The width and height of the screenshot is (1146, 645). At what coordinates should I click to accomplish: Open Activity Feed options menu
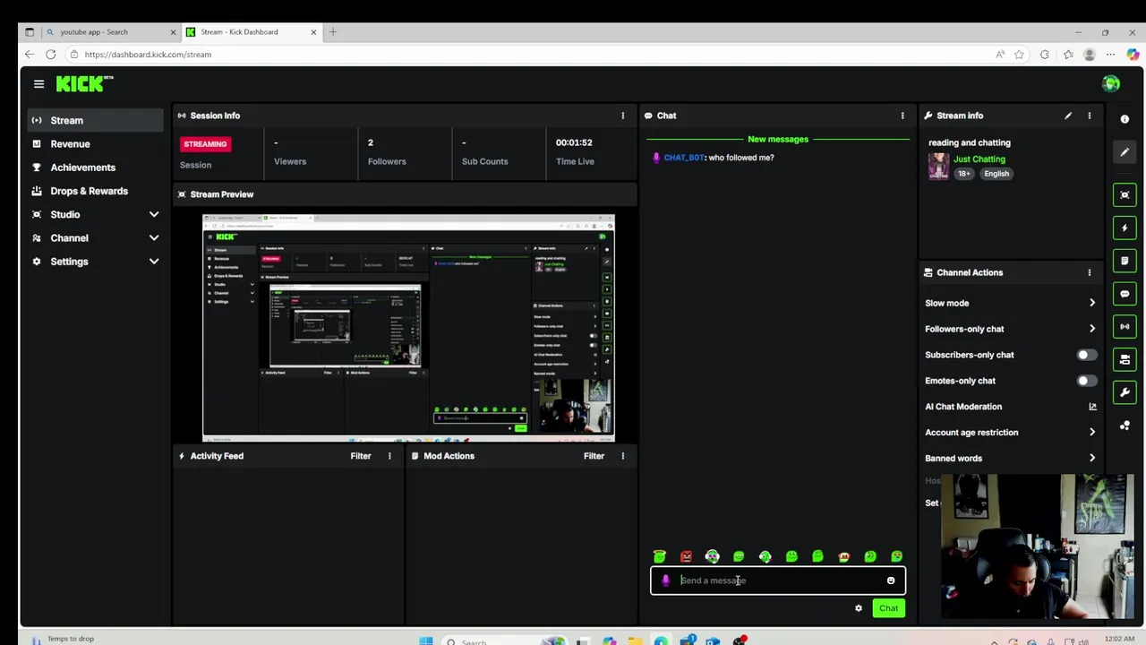click(389, 456)
